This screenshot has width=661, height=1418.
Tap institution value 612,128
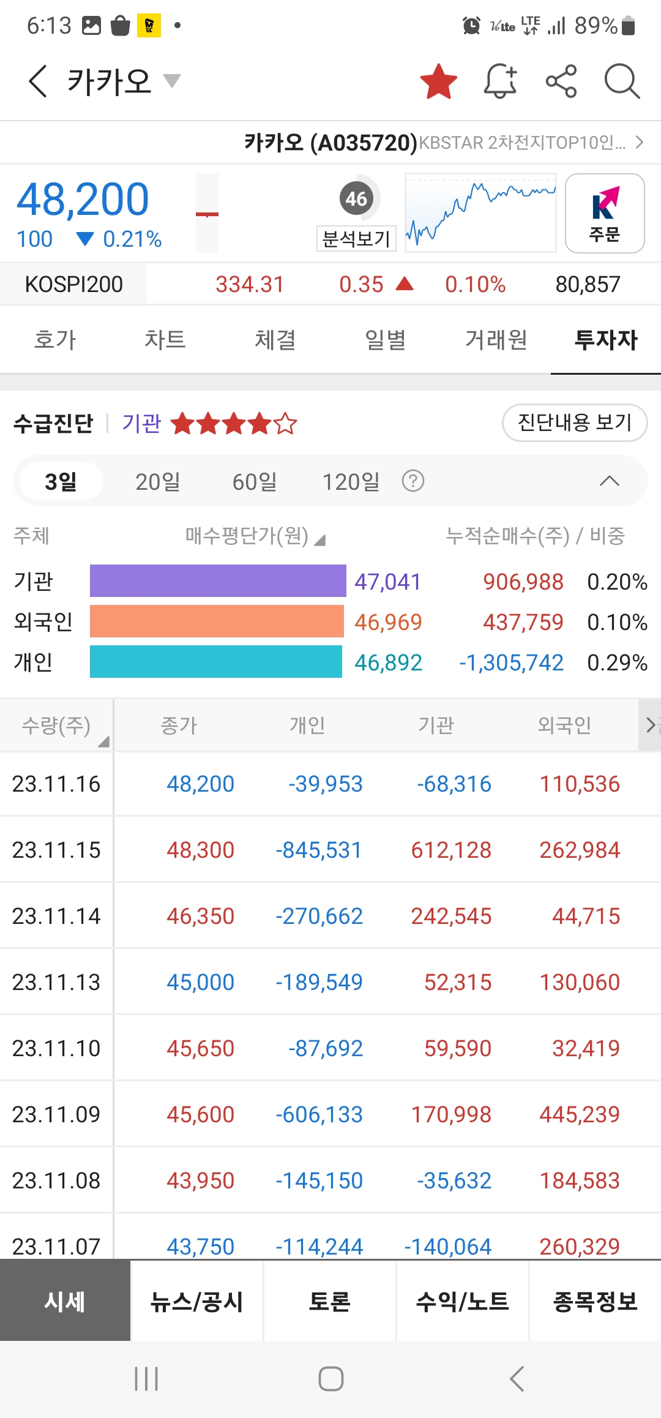click(x=451, y=850)
